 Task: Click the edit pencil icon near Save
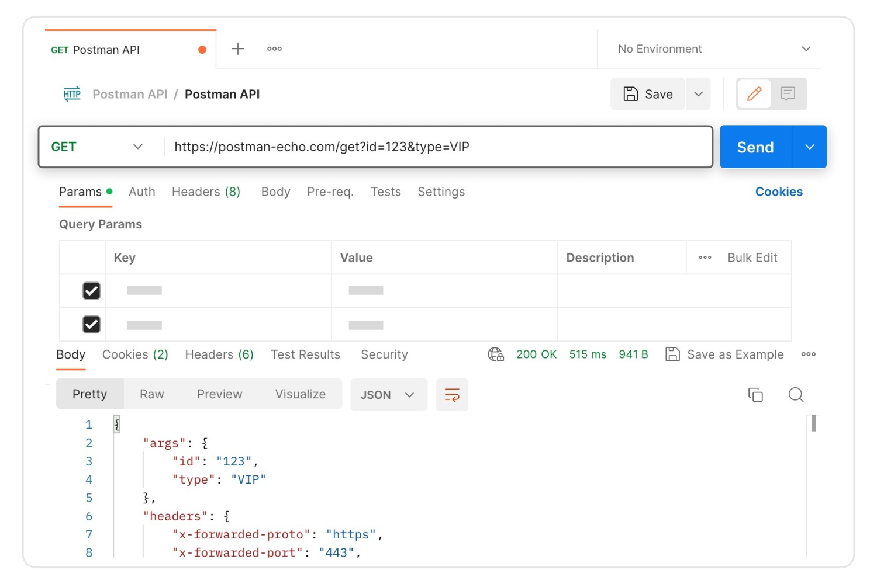pos(754,93)
